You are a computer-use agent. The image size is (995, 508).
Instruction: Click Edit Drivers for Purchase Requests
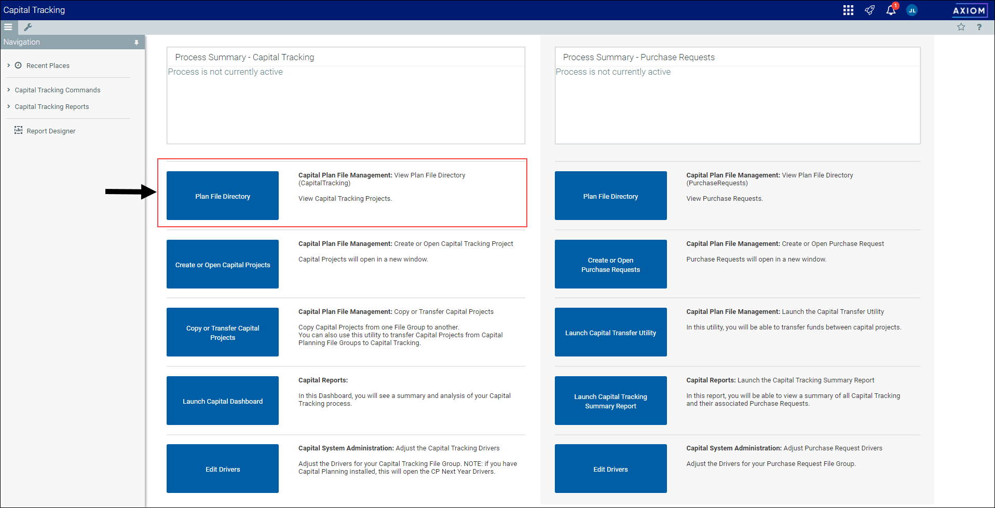tap(611, 469)
